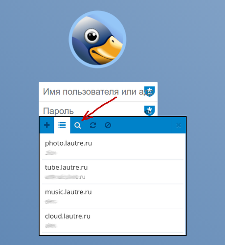This screenshot has width=225, height=245.
Task: Click blurred email under tube.lautre.ru
Action: 65,177
